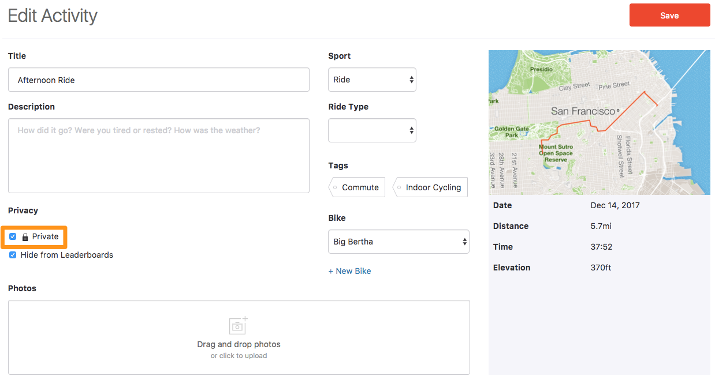Image resolution: width=715 pixels, height=380 pixels.
Task: Open the Sport dropdown showing Ride
Action: pyautogui.click(x=372, y=80)
